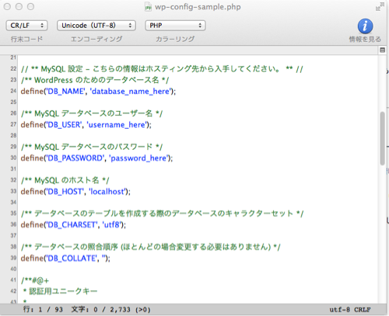Screen dimensions: 389x316
Task: Click the fullscreen arrows icon in title bar
Action: pyautogui.click(x=380, y=7)
